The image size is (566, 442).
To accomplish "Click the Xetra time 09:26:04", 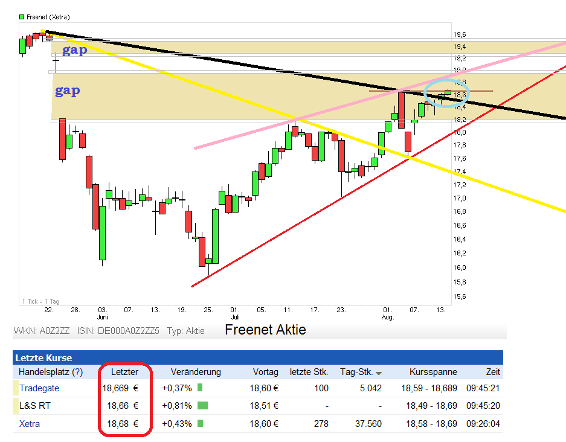I will pos(483,424).
